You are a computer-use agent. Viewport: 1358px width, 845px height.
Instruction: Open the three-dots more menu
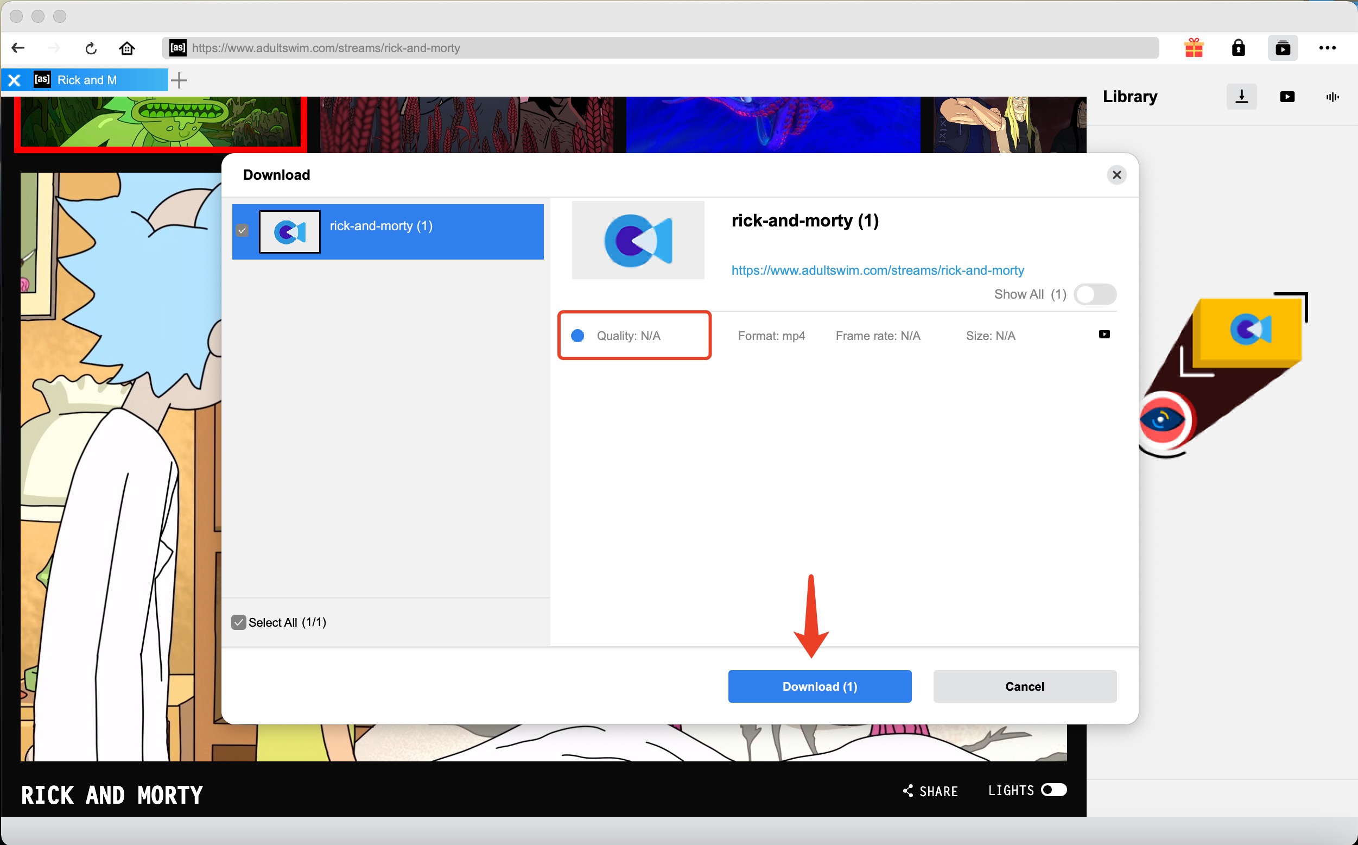tap(1327, 48)
